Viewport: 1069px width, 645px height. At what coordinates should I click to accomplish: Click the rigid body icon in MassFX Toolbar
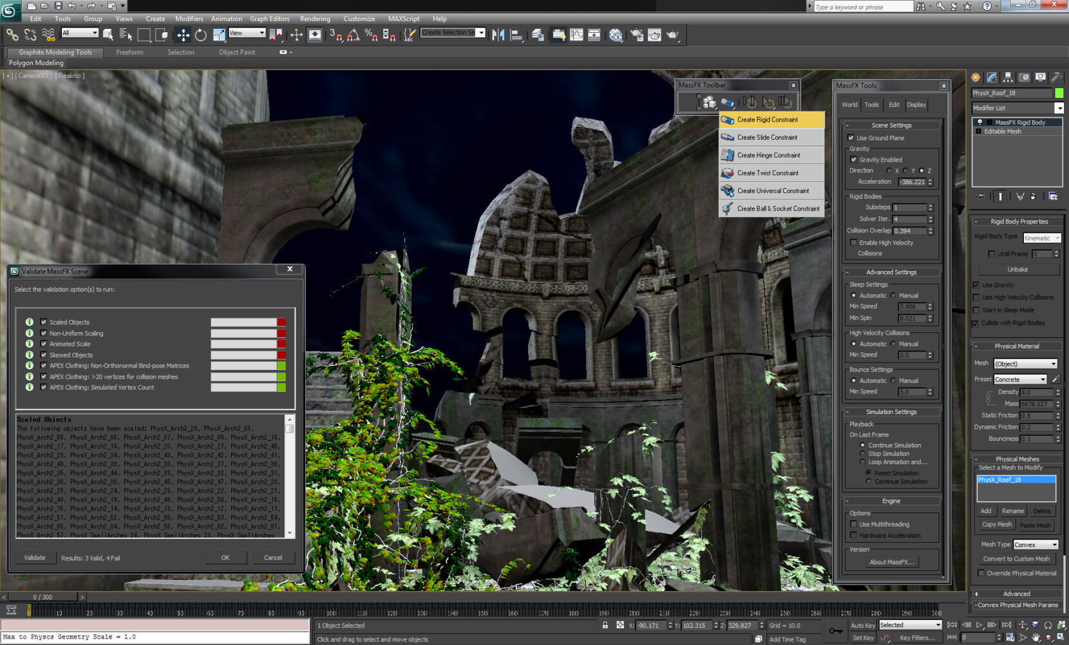pyautogui.click(x=708, y=102)
